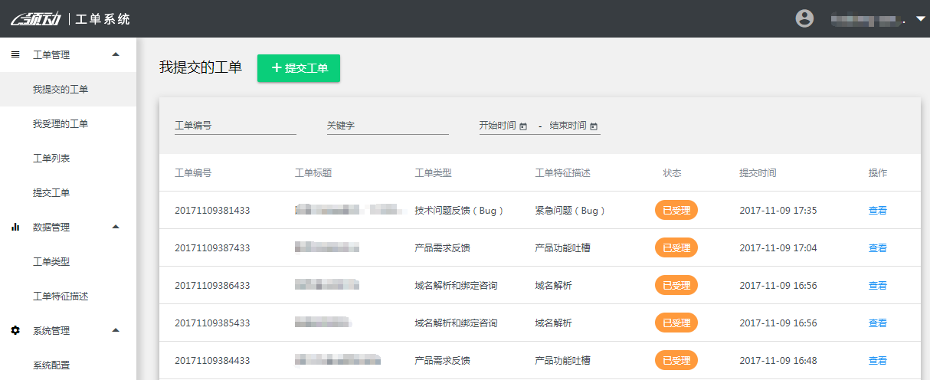Click the user avatar icon in header
930x380 pixels.
804,18
